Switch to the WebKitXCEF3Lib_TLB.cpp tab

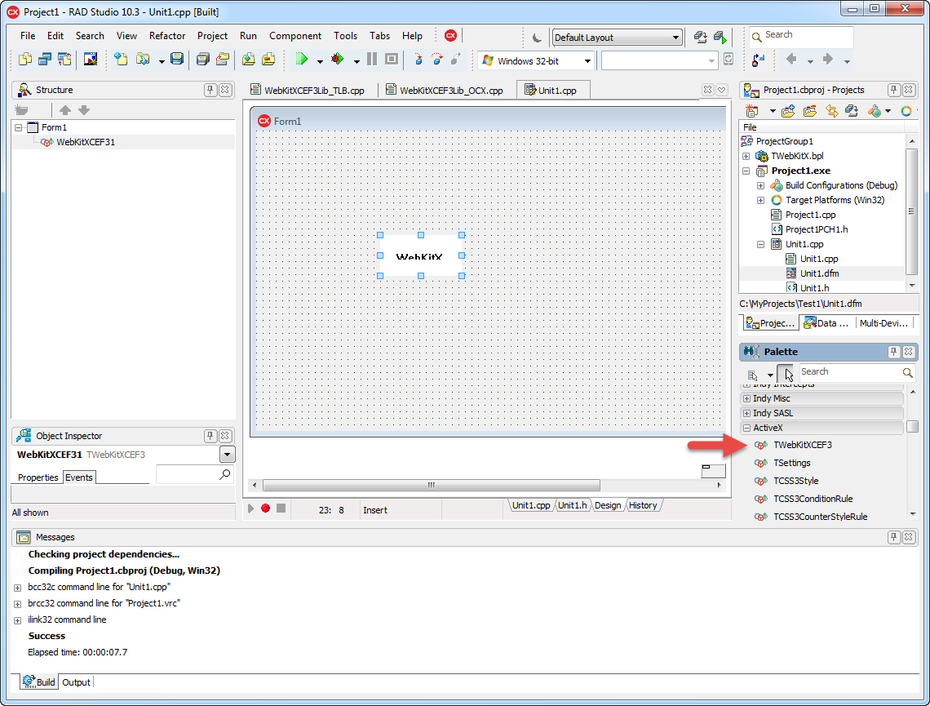(x=308, y=90)
